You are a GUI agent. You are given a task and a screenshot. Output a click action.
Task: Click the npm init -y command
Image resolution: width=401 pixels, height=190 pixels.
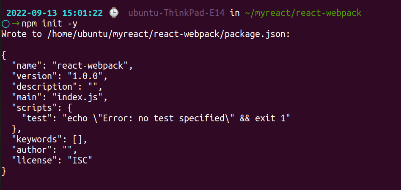tap(49, 24)
